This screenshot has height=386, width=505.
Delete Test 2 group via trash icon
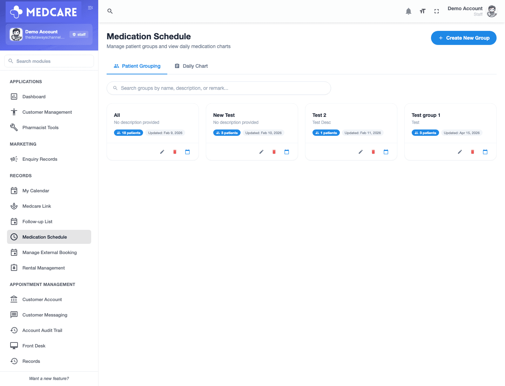[373, 152]
